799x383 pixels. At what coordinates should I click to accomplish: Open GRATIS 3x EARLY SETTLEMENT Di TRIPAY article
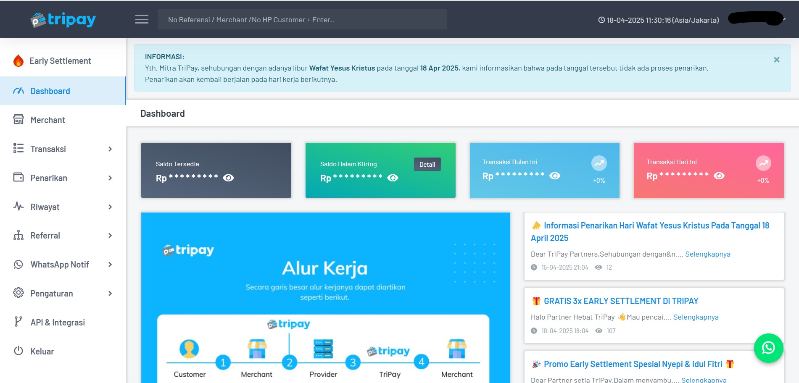coord(621,301)
